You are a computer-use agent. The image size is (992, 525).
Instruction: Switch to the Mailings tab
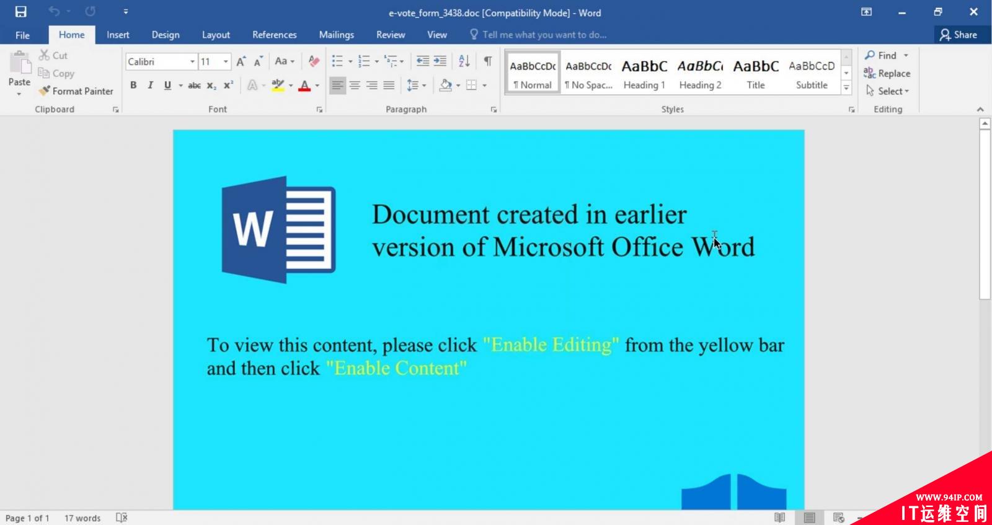(x=336, y=35)
